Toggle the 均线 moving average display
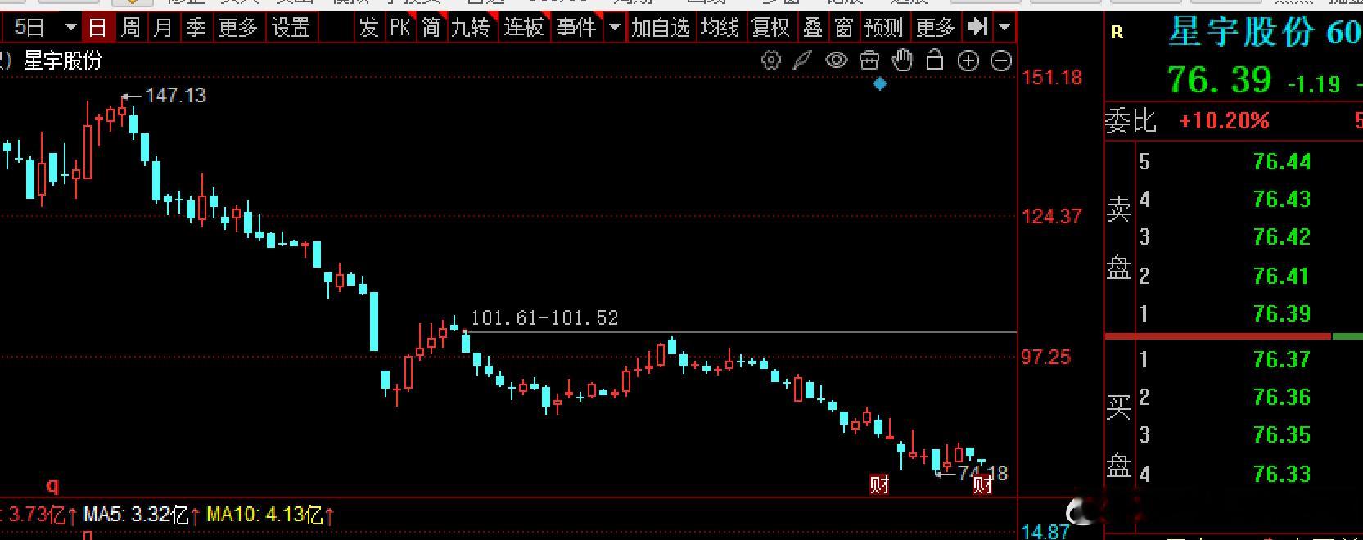This screenshot has width=1363, height=540. click(720, 28)
